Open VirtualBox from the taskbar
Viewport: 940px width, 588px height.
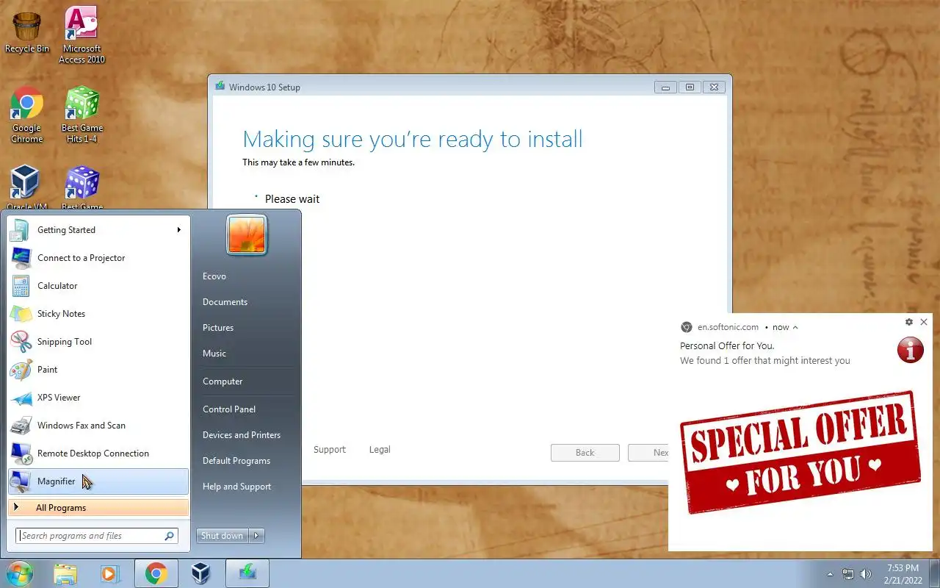pos(201,573)
